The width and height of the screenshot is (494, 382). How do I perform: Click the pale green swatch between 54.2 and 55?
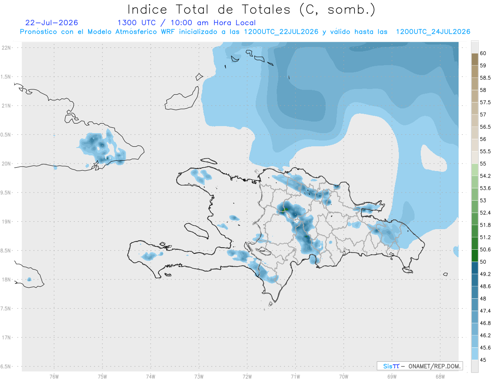(x=475, y=170)
